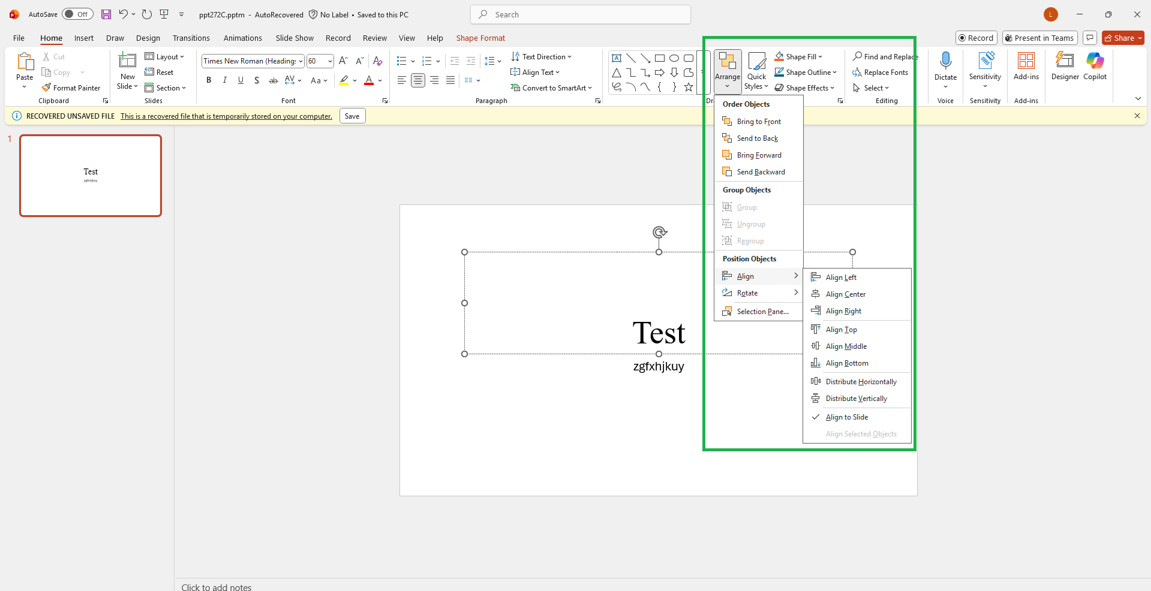Click the Increase Font Size icon
The height and width of the screenshot is (591, 1151).
click(343, 61)
